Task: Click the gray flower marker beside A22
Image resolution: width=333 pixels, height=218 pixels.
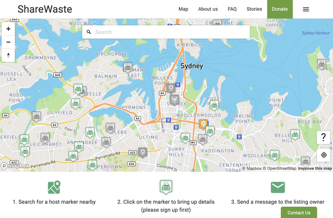Action: [142, 152]
